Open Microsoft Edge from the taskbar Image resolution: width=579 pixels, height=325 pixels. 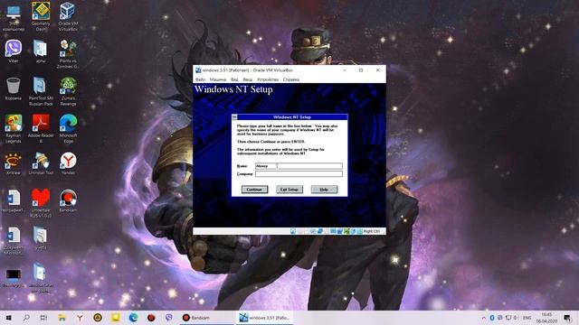(133, 318)
